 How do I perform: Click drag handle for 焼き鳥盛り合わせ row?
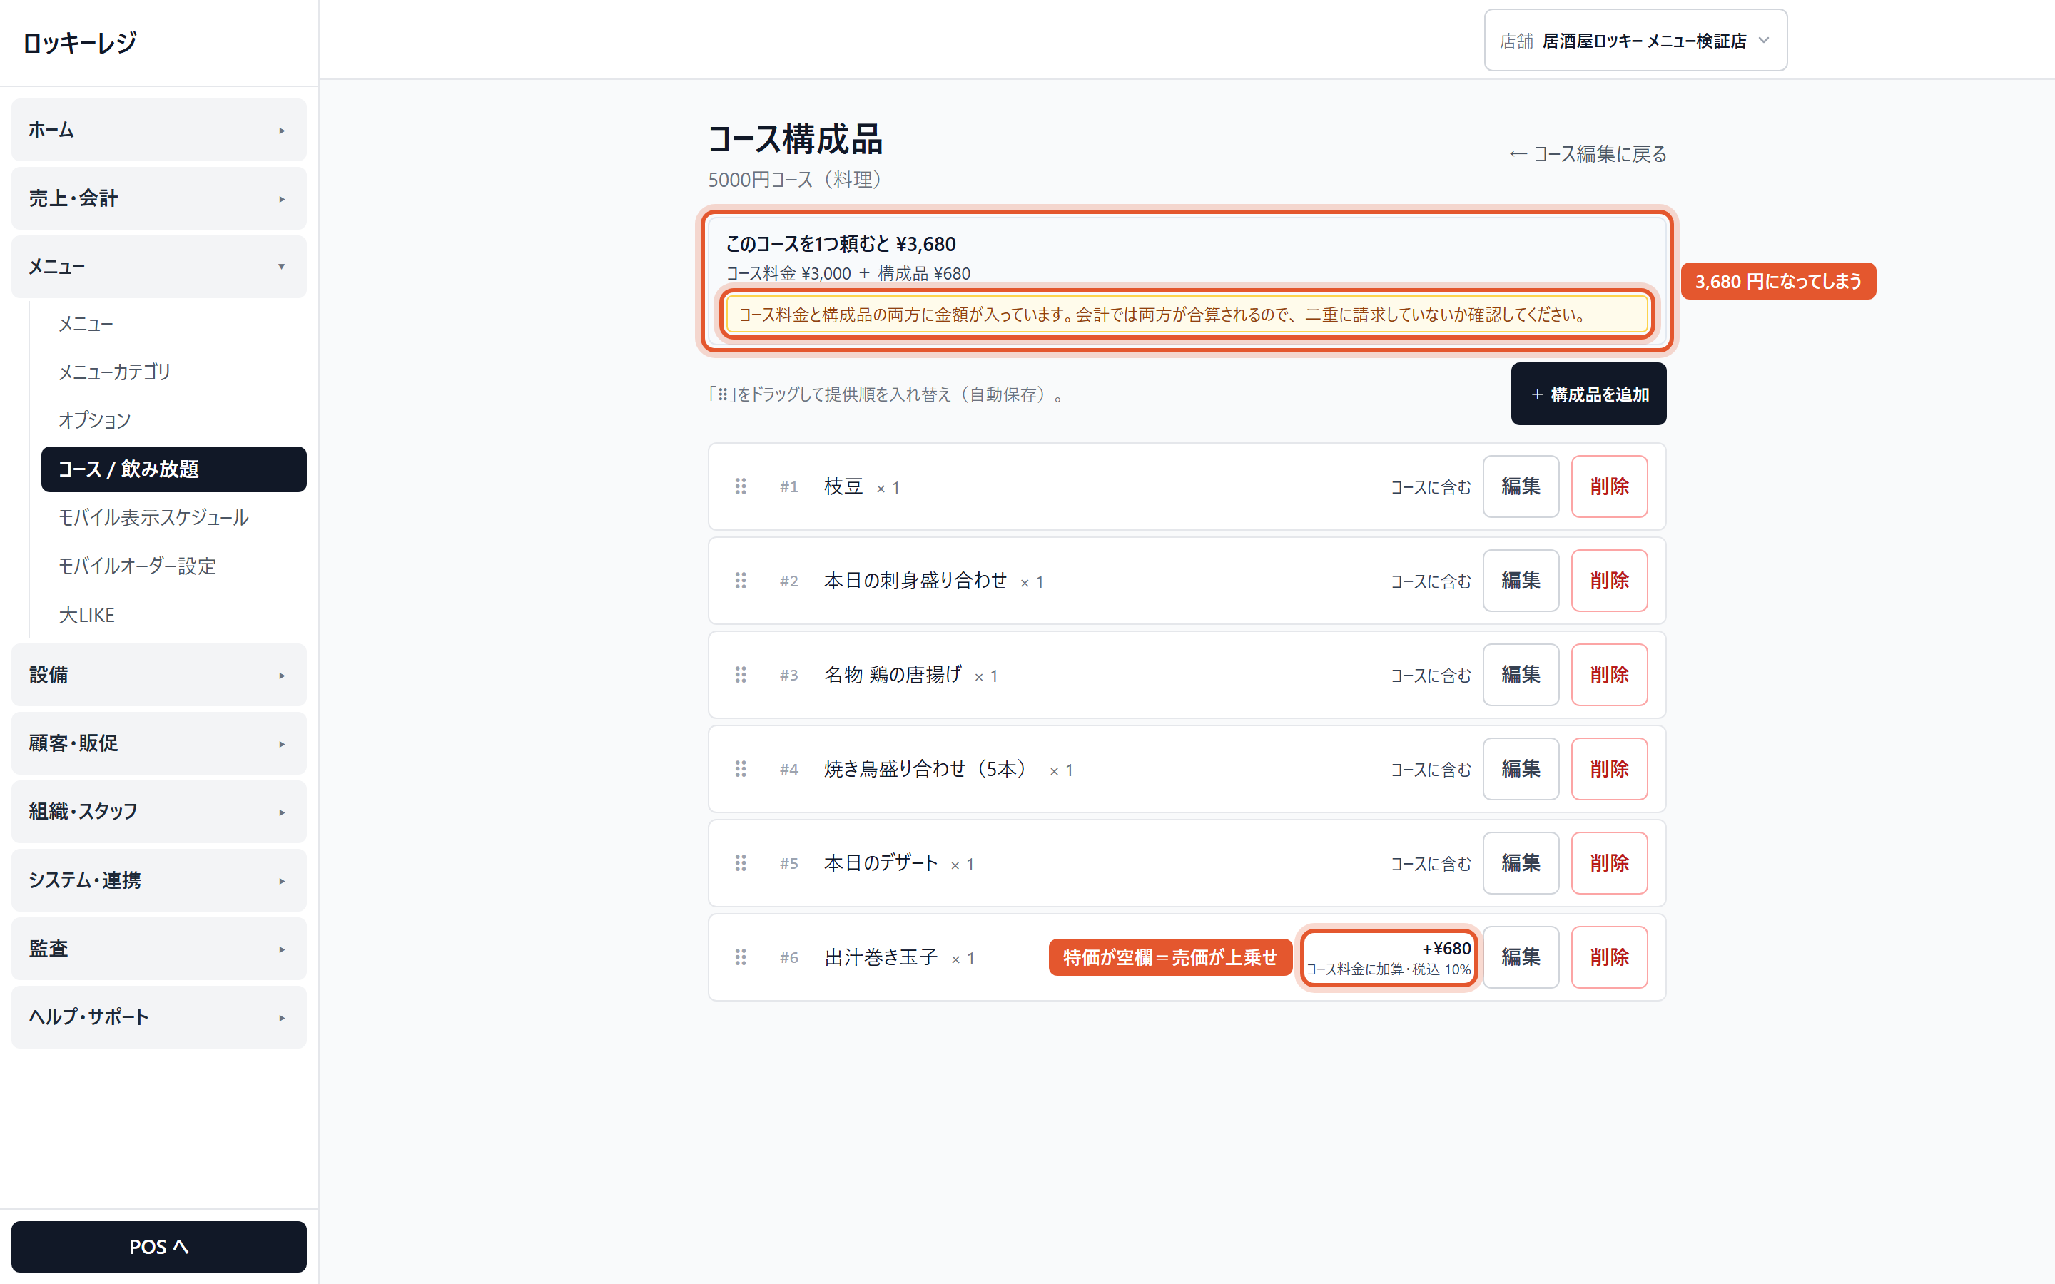pos(741,768)
